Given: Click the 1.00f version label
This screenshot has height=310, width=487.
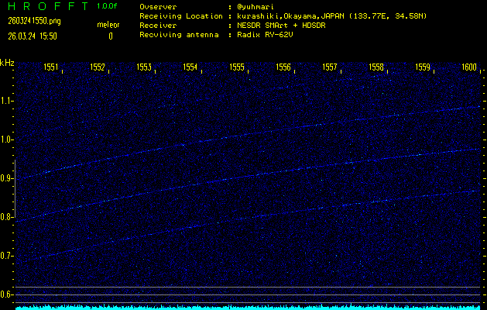Looking at the screenshot, I should click(x=108, y=6).
